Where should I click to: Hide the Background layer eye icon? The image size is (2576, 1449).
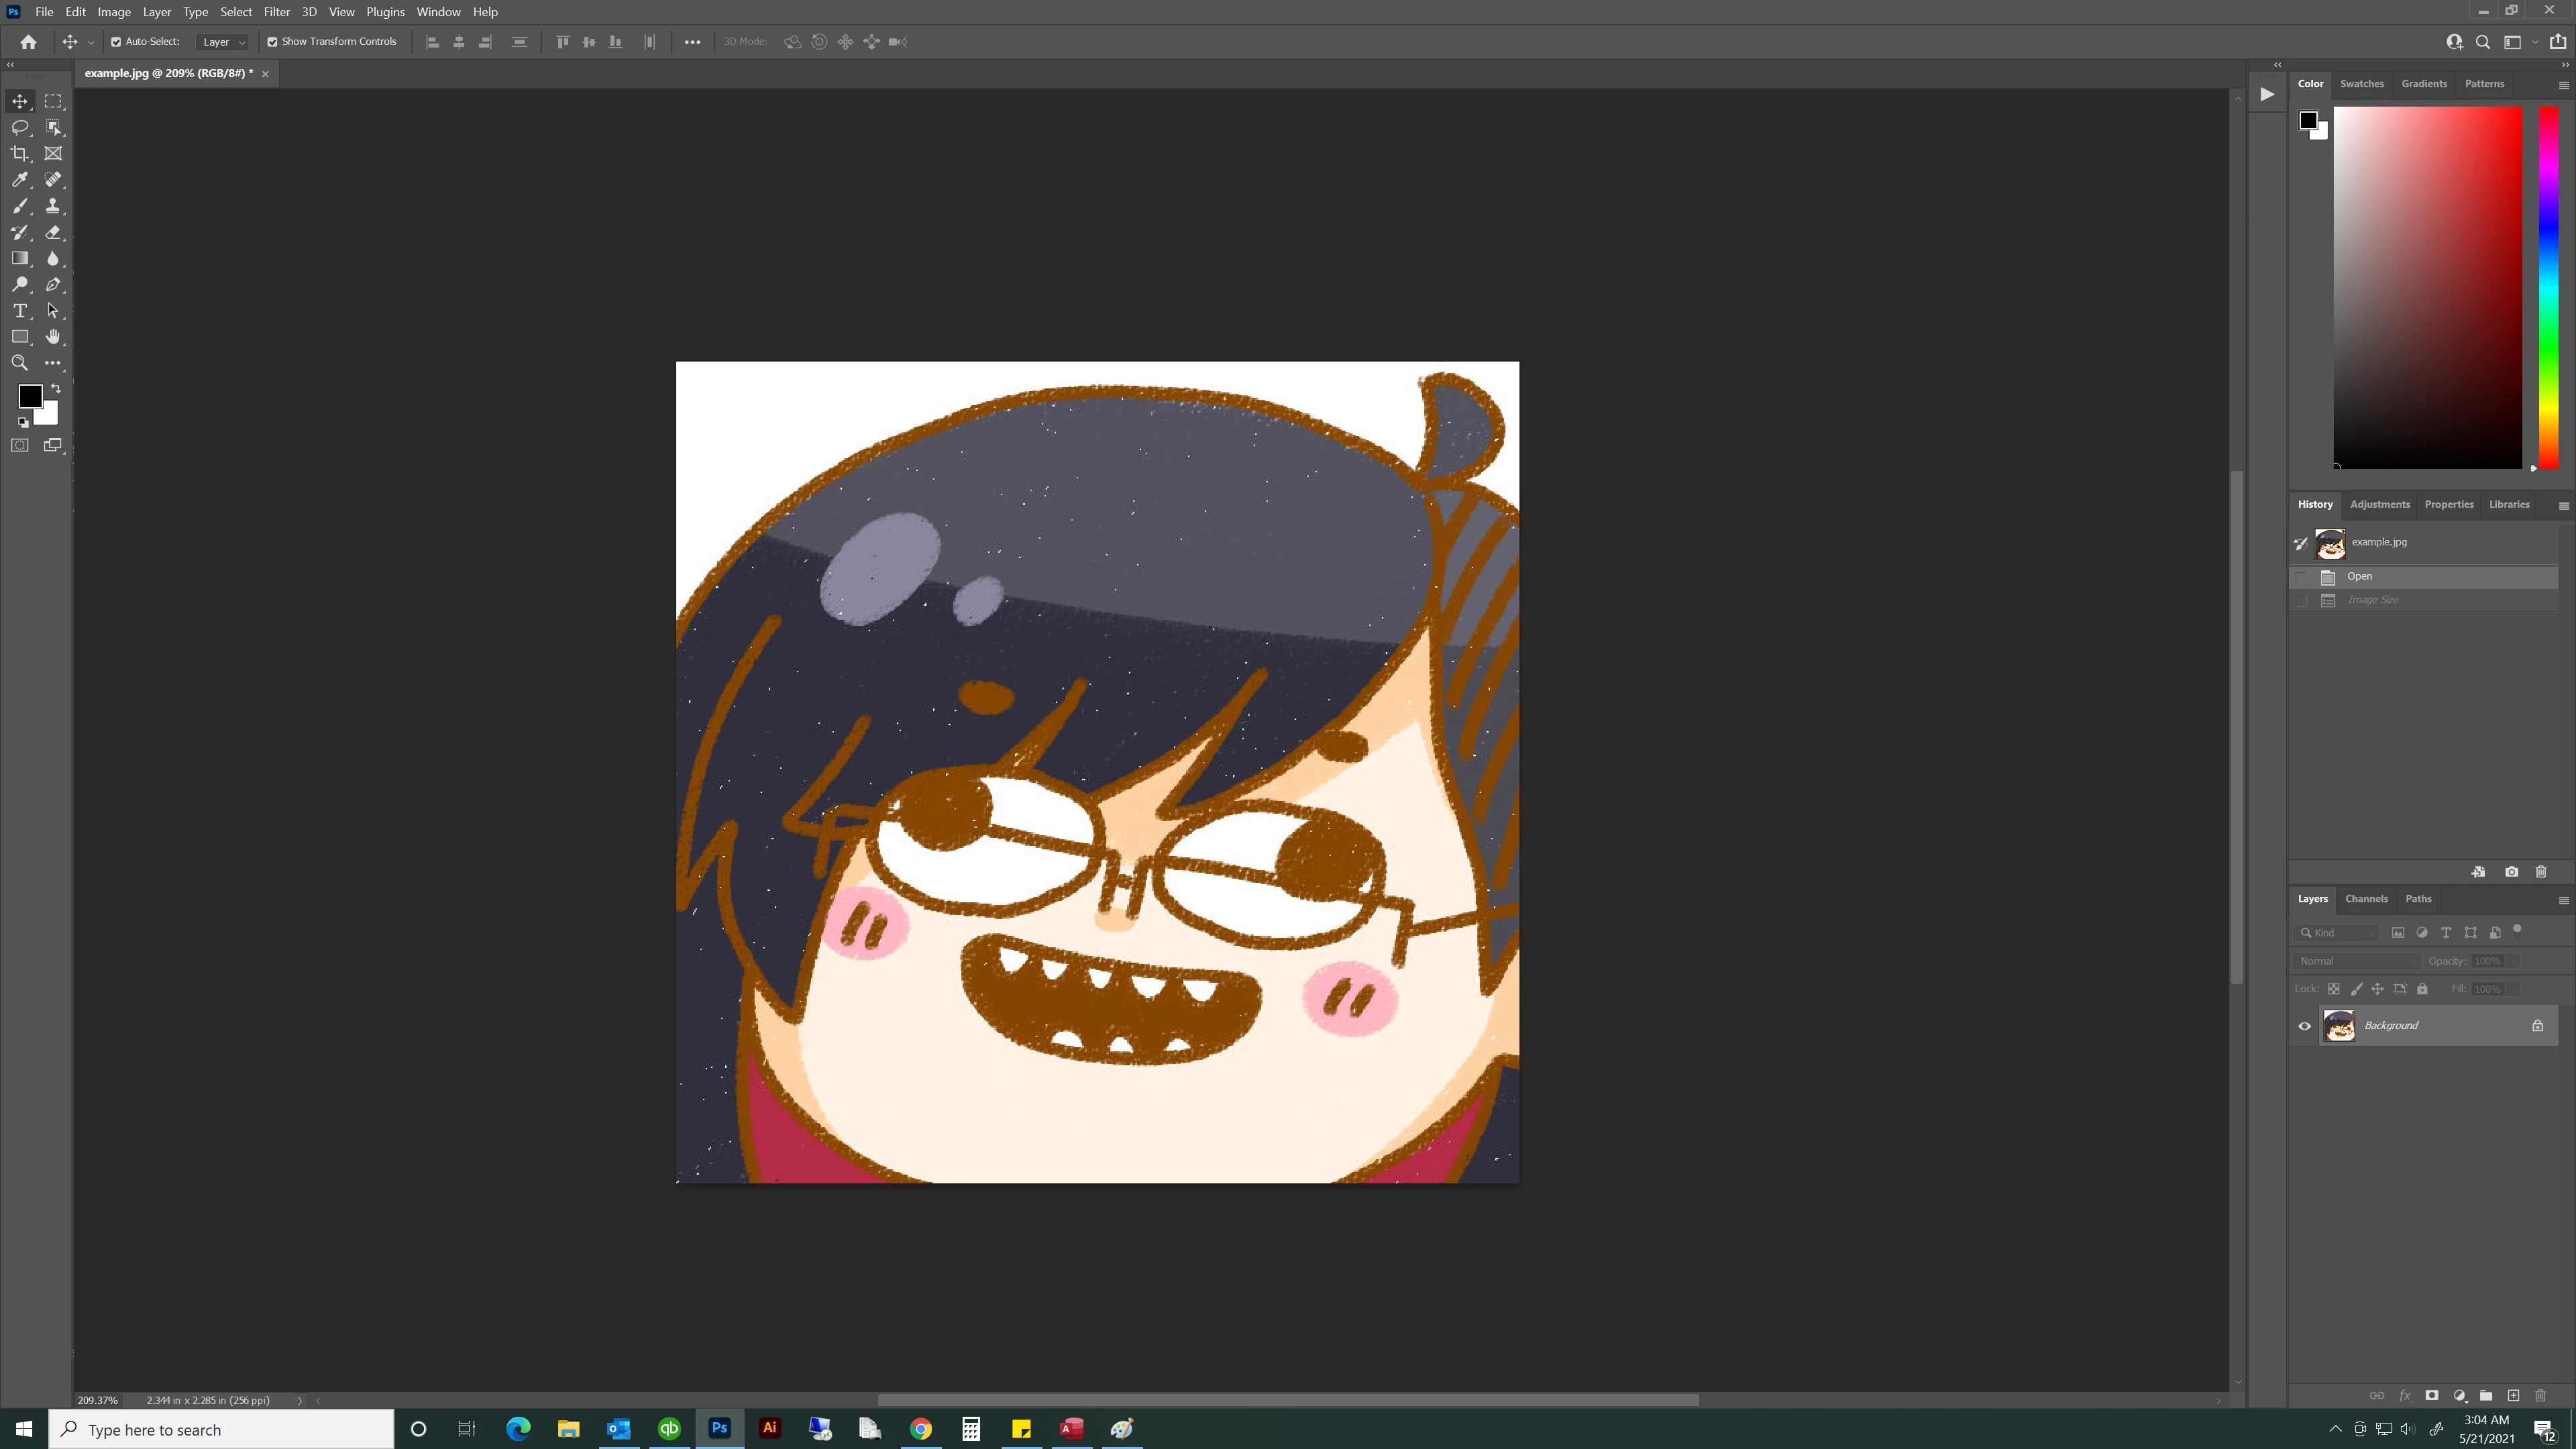pyautogui.click(x=2305, y=1026)
